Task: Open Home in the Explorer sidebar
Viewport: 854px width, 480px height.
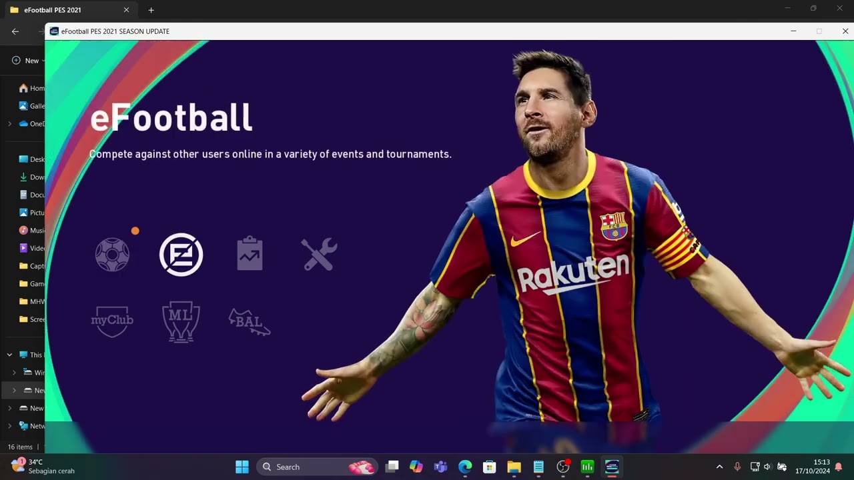Action: [x=32, y=88]
